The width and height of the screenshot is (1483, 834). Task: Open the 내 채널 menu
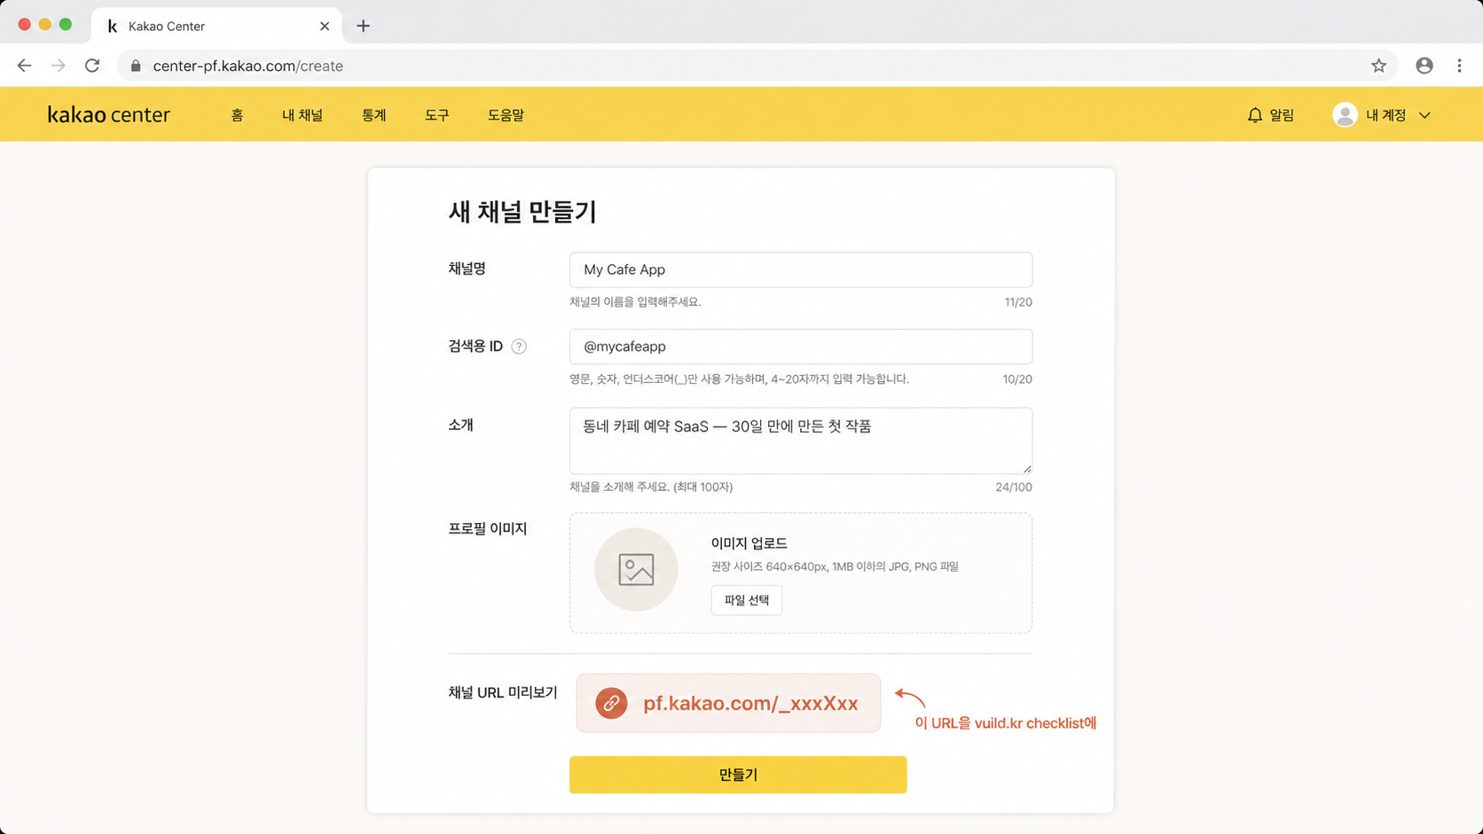[x=302, y=115]
